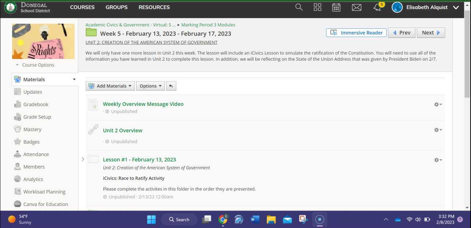Open the messages envelope icon

point(356,7)
